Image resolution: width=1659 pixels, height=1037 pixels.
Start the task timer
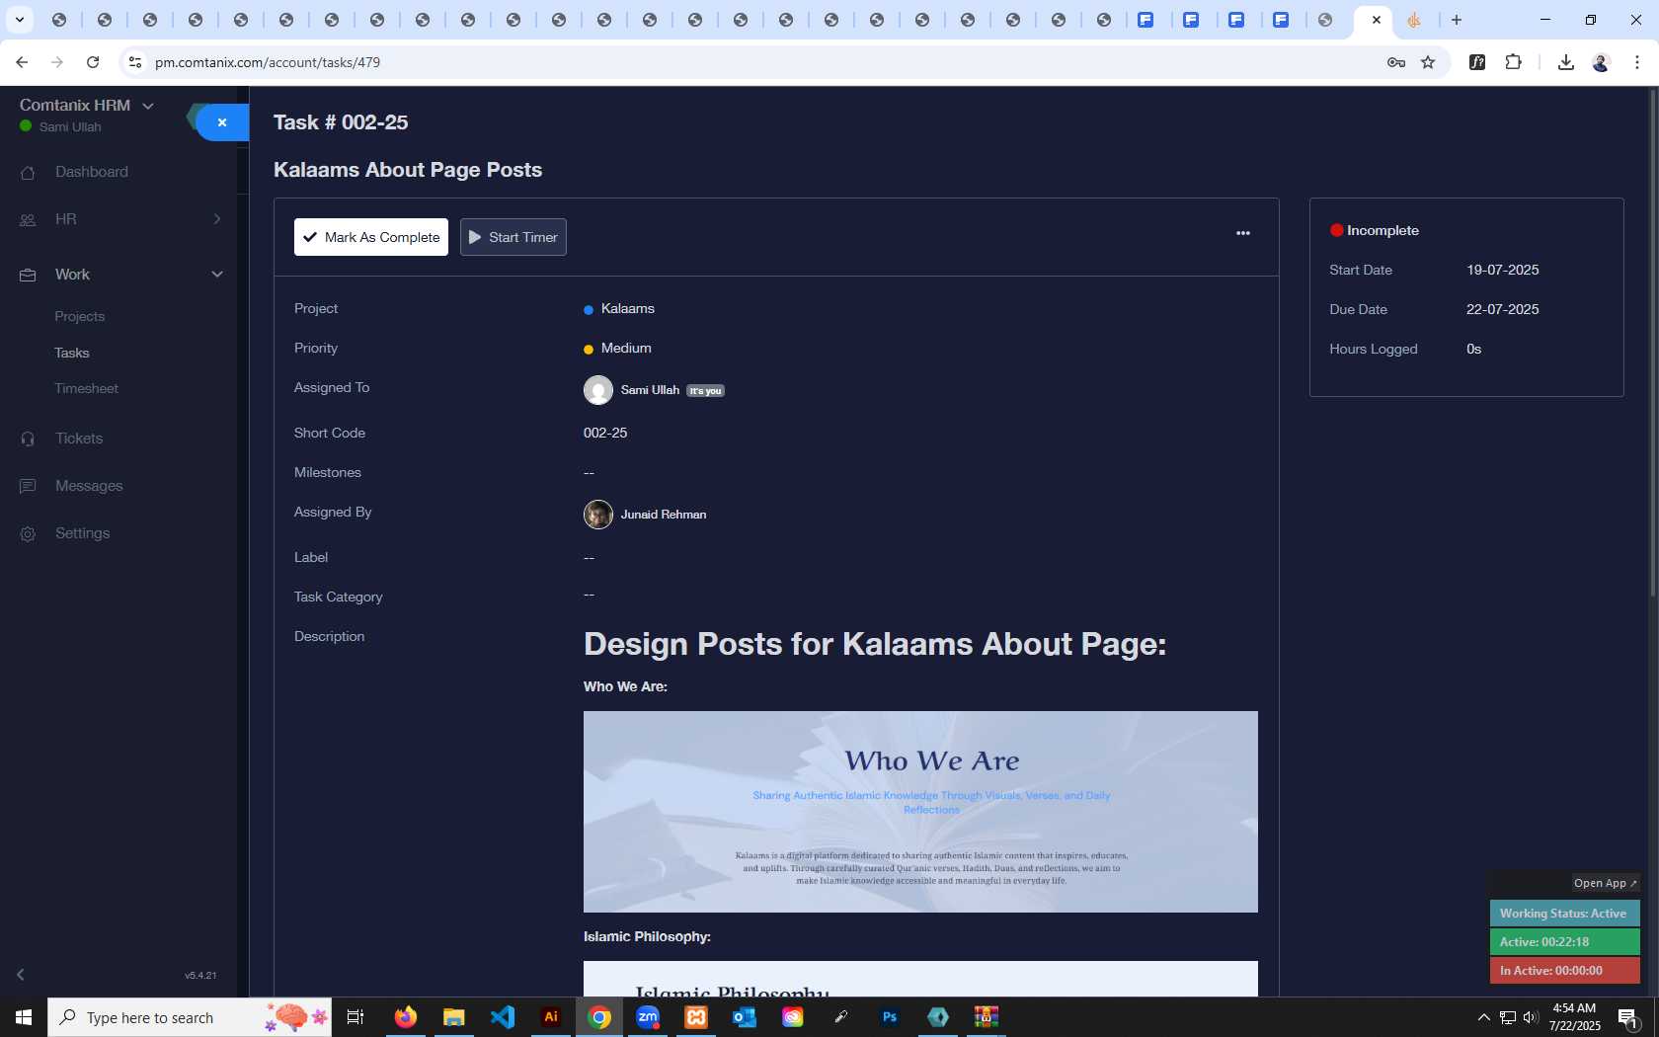pos(513,237)
